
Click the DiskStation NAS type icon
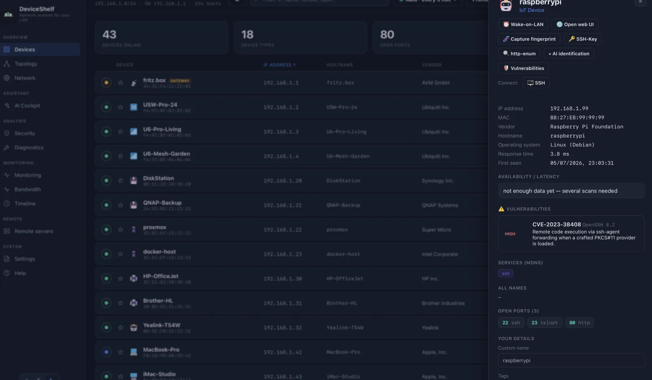pos(134,181)
